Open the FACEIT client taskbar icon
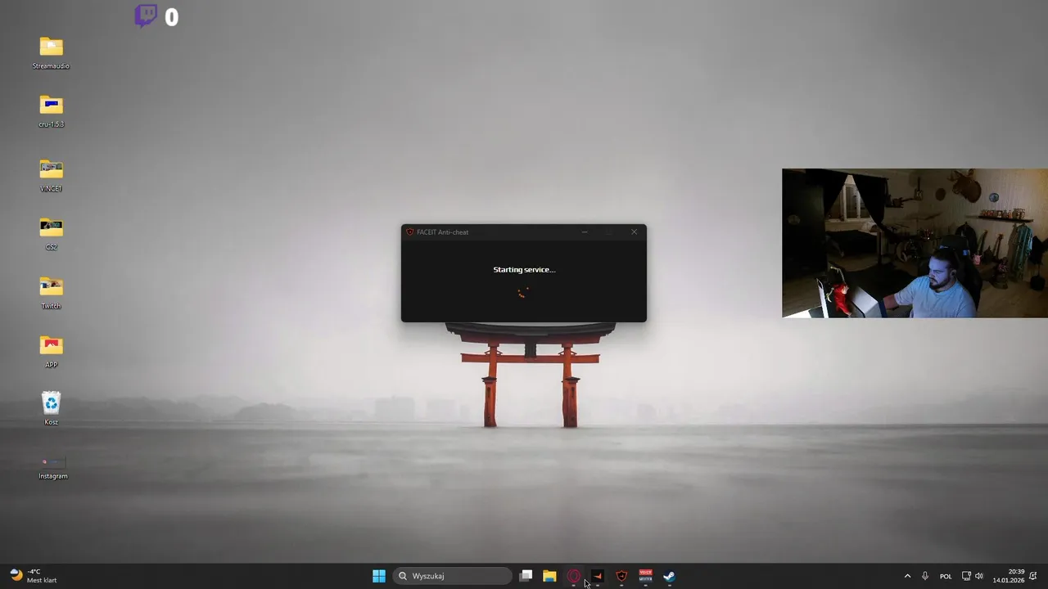 point(598,576)
